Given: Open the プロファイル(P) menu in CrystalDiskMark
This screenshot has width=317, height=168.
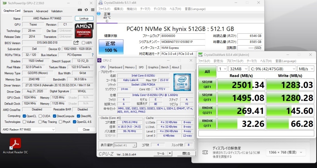Looking at the screenshot, I should pos(235,61).
